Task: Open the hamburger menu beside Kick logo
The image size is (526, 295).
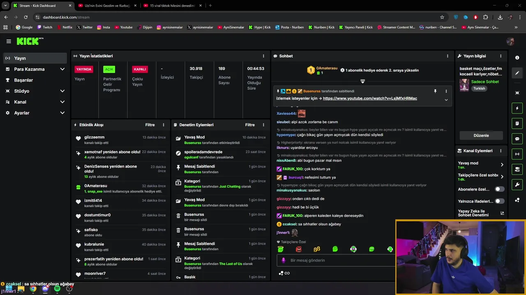Action: (x=9, y=41)
